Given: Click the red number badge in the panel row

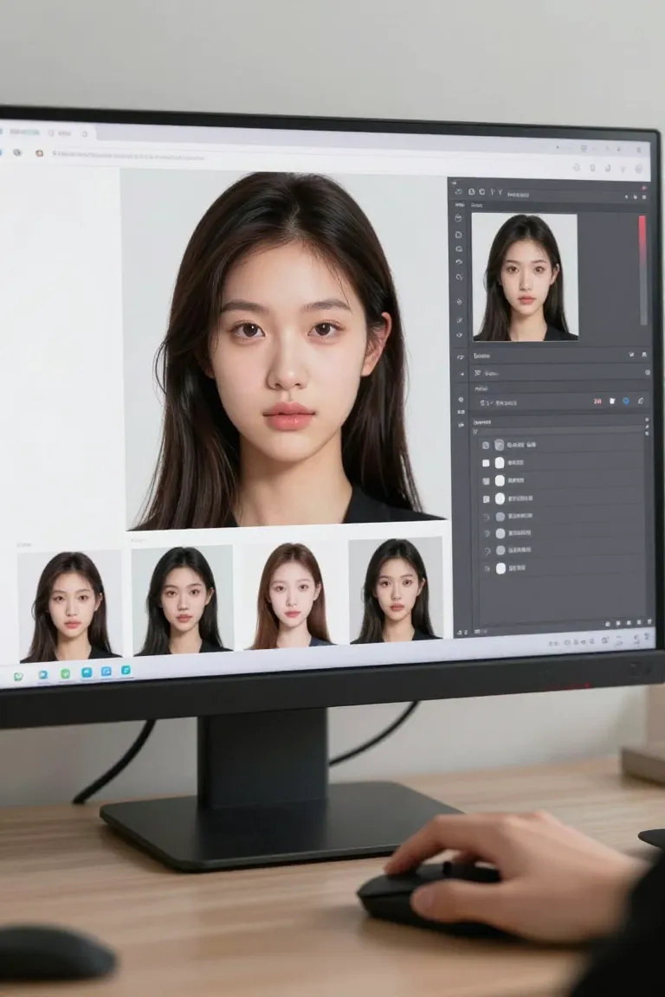Looking at the screenshot, I should [597, 402].
